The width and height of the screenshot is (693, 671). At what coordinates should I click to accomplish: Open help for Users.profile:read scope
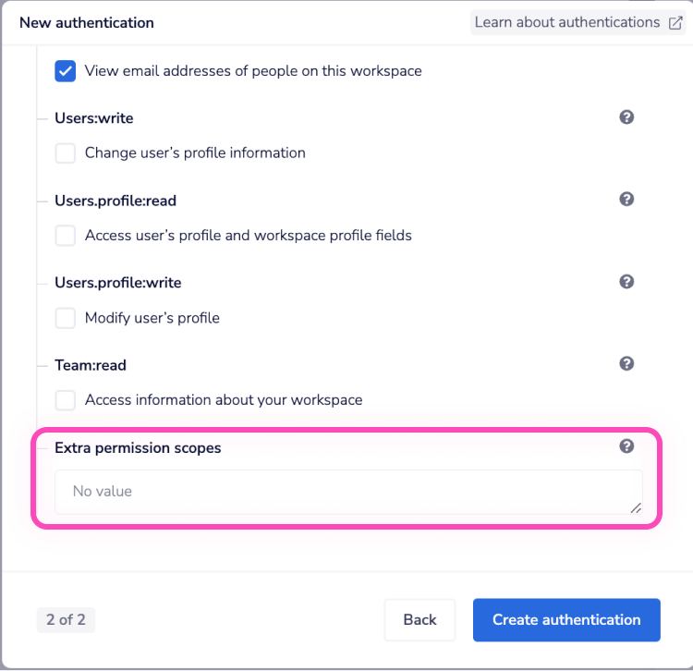[626, 200]
